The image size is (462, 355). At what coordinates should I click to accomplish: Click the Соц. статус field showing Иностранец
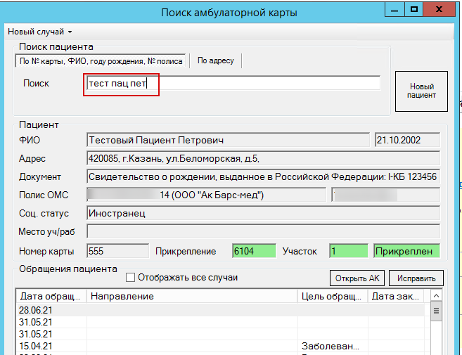click(263, 212)
